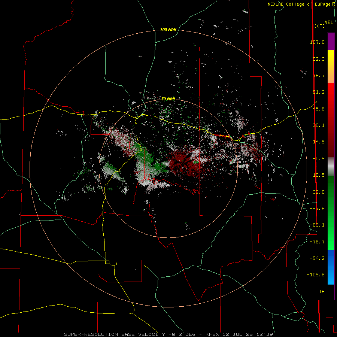This screenshot has height=337, width=337.
Task: Click the -78.7 velocity scale value
Action: (317, 242)
